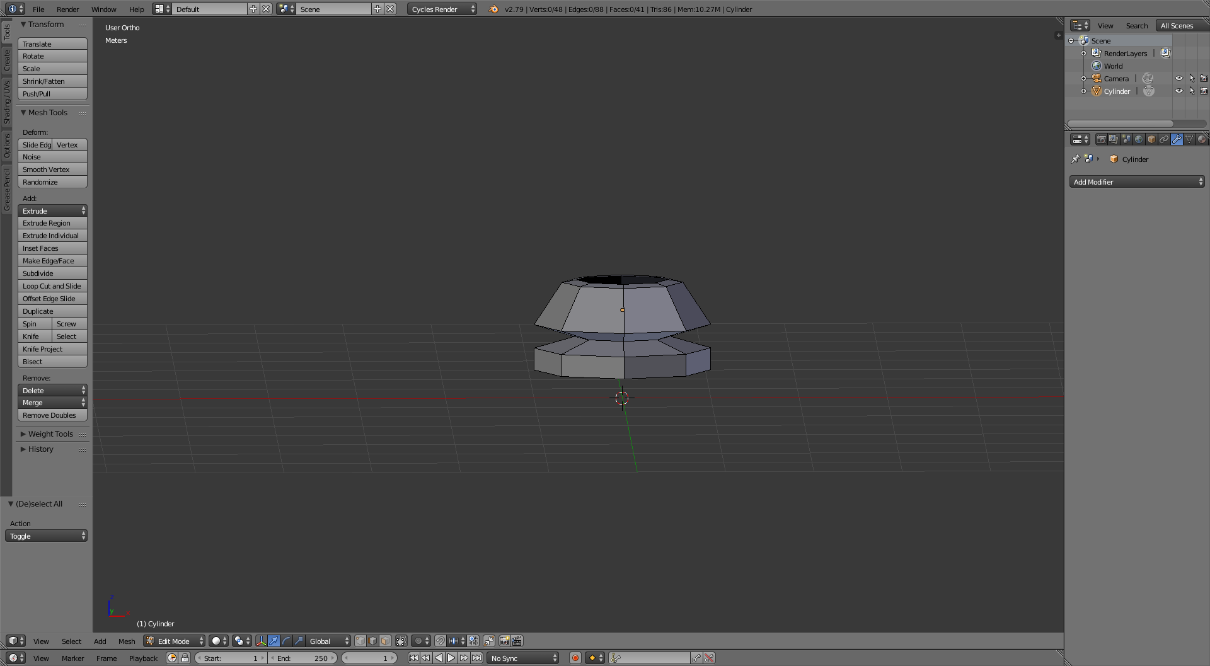Click the Blender logo in info header

pyautogui.click(x=493, y=9)
